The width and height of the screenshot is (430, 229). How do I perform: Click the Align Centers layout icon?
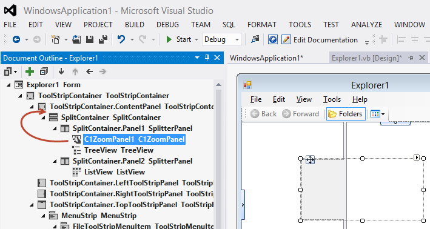coord(415,39)
